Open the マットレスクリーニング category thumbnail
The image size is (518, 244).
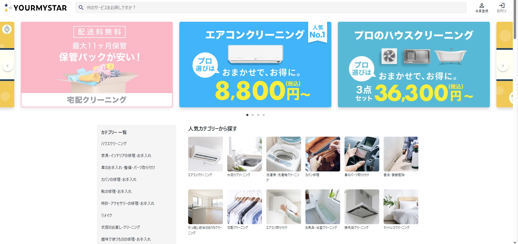(401, 207)
